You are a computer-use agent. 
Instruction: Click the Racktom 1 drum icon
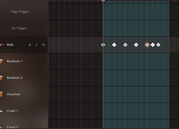pos(1,61)
